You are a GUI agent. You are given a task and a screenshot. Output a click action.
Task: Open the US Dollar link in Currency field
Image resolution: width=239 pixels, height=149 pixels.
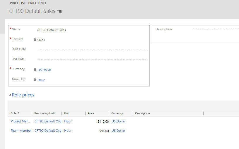coord(44,70)
